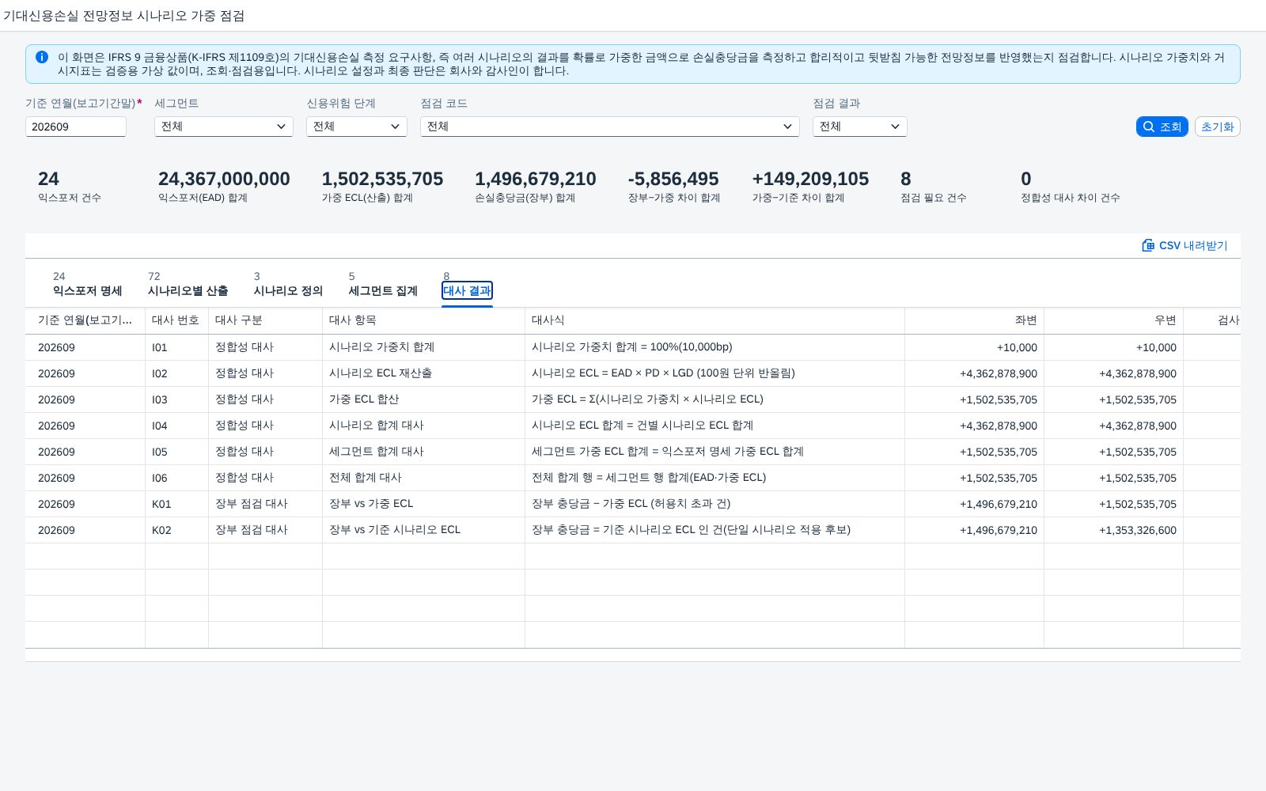Click the 장부 vs 기준 시나리오 ECL cell
Screen dimensions: 1266x791
coord(423,530)
